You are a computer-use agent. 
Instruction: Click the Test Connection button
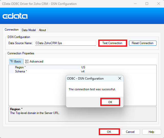coord(113,43)
